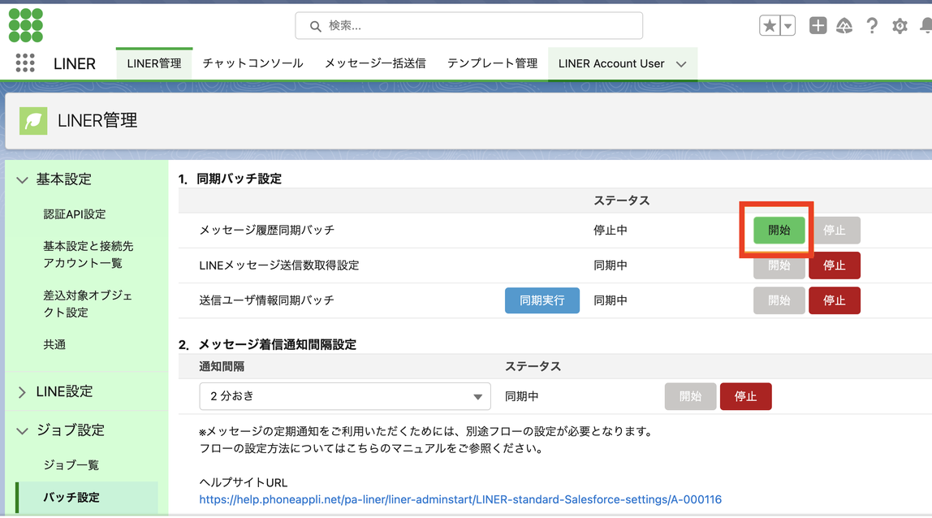932x518 pixels.
Task: Open the setup gear icon
Action: point(900,25)
